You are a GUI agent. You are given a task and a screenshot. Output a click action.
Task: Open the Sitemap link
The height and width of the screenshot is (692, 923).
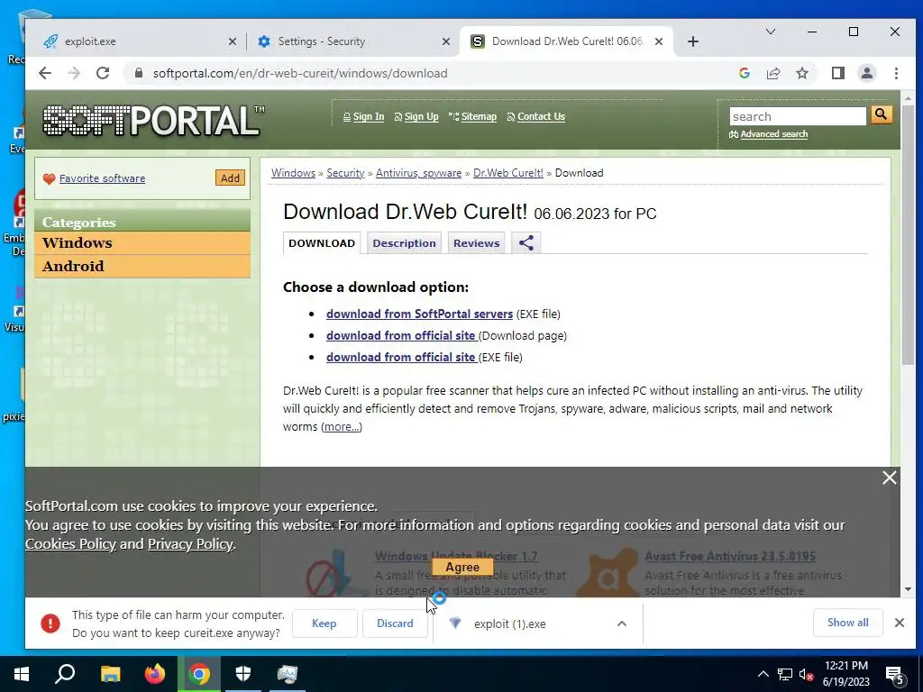coord(479,116)
